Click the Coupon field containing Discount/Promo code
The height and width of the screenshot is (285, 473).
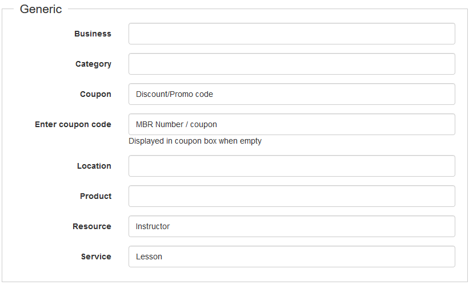291,94
